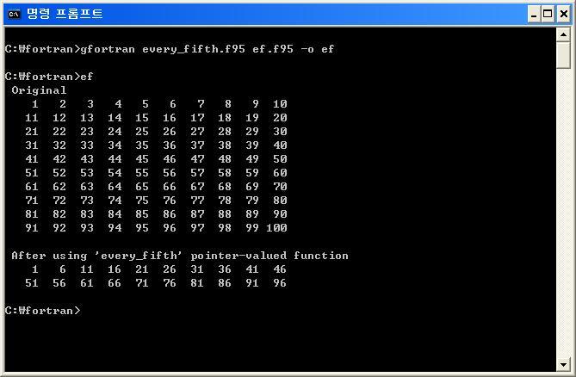Click the scrollbar up arrow
Image resolution: width=576 pixels, height=377 pixels.
click(563, 34)
